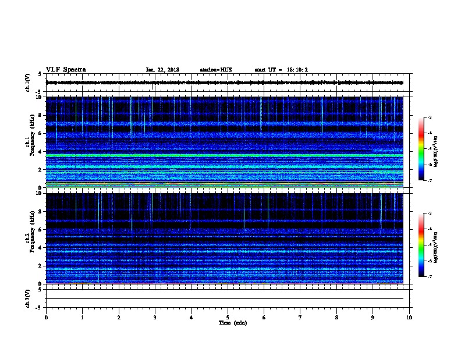Click the "-3" label on ch.1 color bar

(x=430, y=117)
